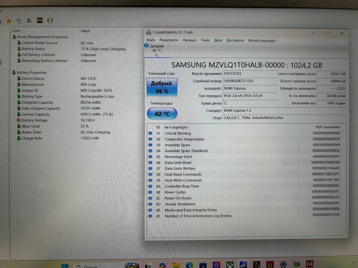Click the firmware version field FXV7201Q
This screenshot has height=268, width=358.
click(250, 74)
